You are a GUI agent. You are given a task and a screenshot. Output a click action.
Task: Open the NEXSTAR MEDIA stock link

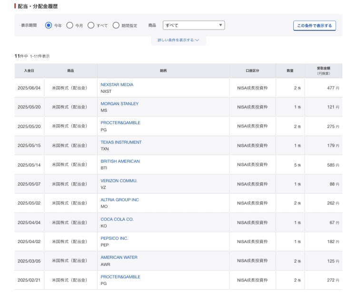(117, 85)
